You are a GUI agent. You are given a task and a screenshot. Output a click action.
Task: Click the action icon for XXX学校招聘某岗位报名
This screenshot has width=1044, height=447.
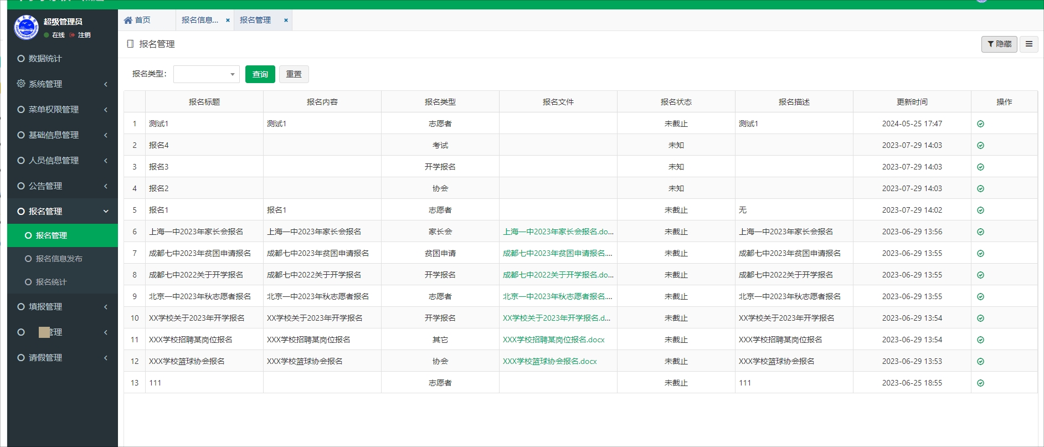[x=980, y=340]
